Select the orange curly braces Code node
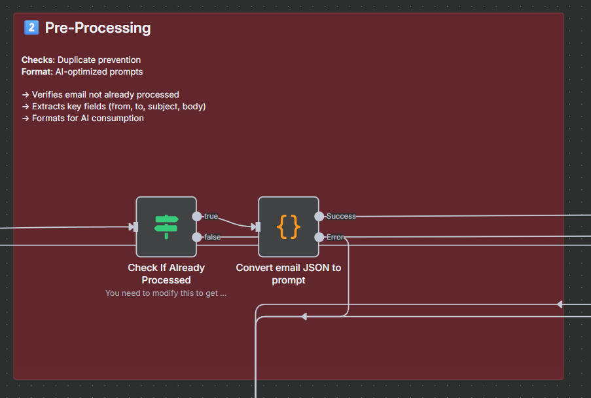This screenshot has height=398, width=591. point(289,226)
